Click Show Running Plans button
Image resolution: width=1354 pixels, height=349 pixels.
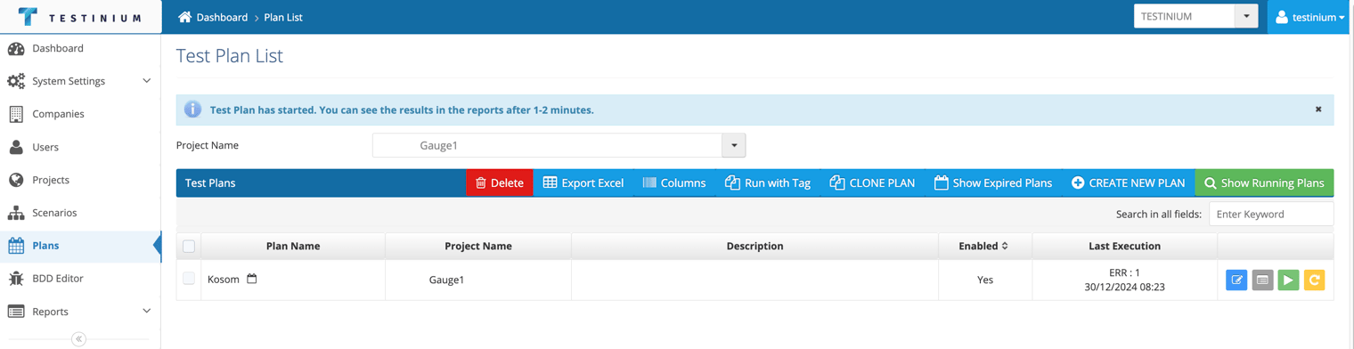[x=1264, y=183]
